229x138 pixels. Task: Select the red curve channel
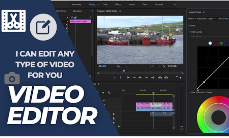pyautogui.click(x=216, y=43)
